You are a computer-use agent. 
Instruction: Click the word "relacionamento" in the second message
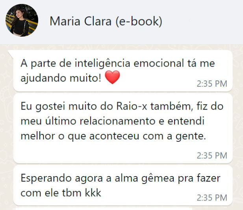pos(117,121)
